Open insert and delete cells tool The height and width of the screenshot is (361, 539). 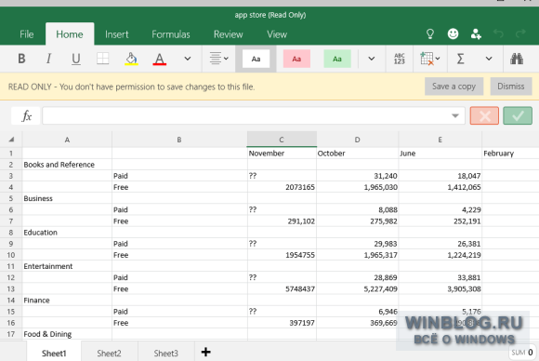(x=429, y=59)
